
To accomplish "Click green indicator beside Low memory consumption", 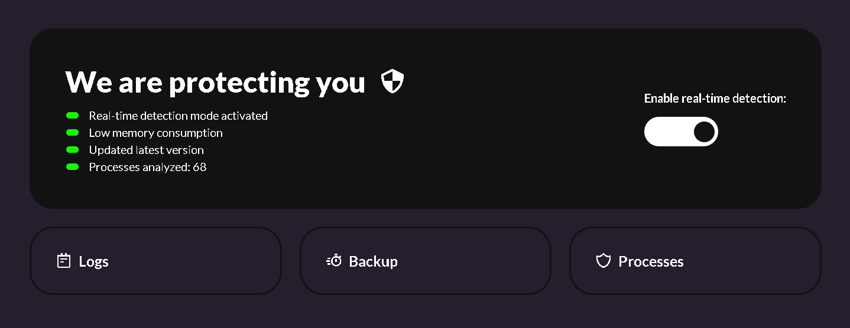I will pyautogui.click(x=72, y=133).
